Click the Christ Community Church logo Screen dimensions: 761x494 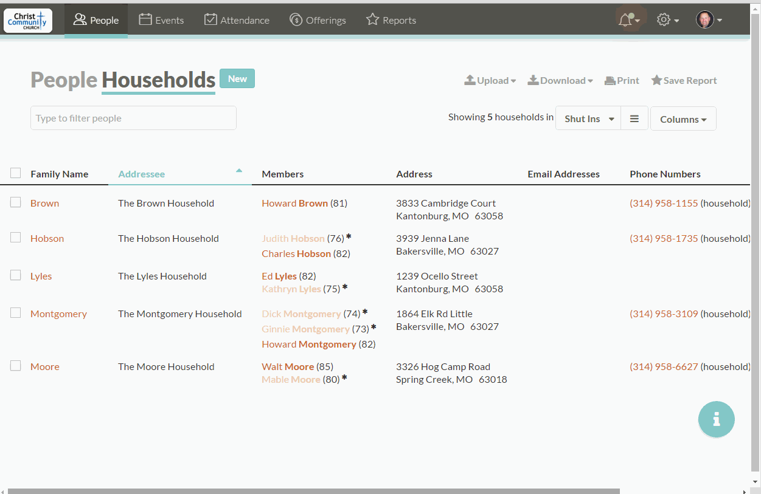pos(28,21)
